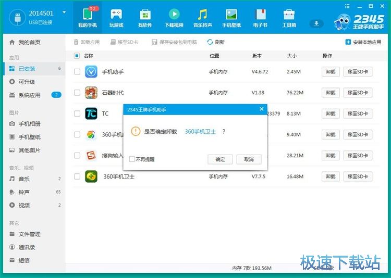Image resolution: width=391 pixels, height=278 pixels.
Task: Open the 找软件 store icon
Action: (x=145, y=15)
